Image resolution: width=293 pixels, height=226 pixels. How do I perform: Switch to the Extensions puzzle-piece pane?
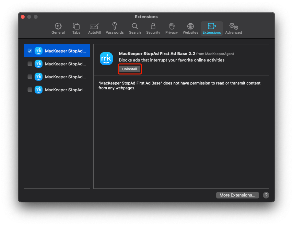coord(212,28)
